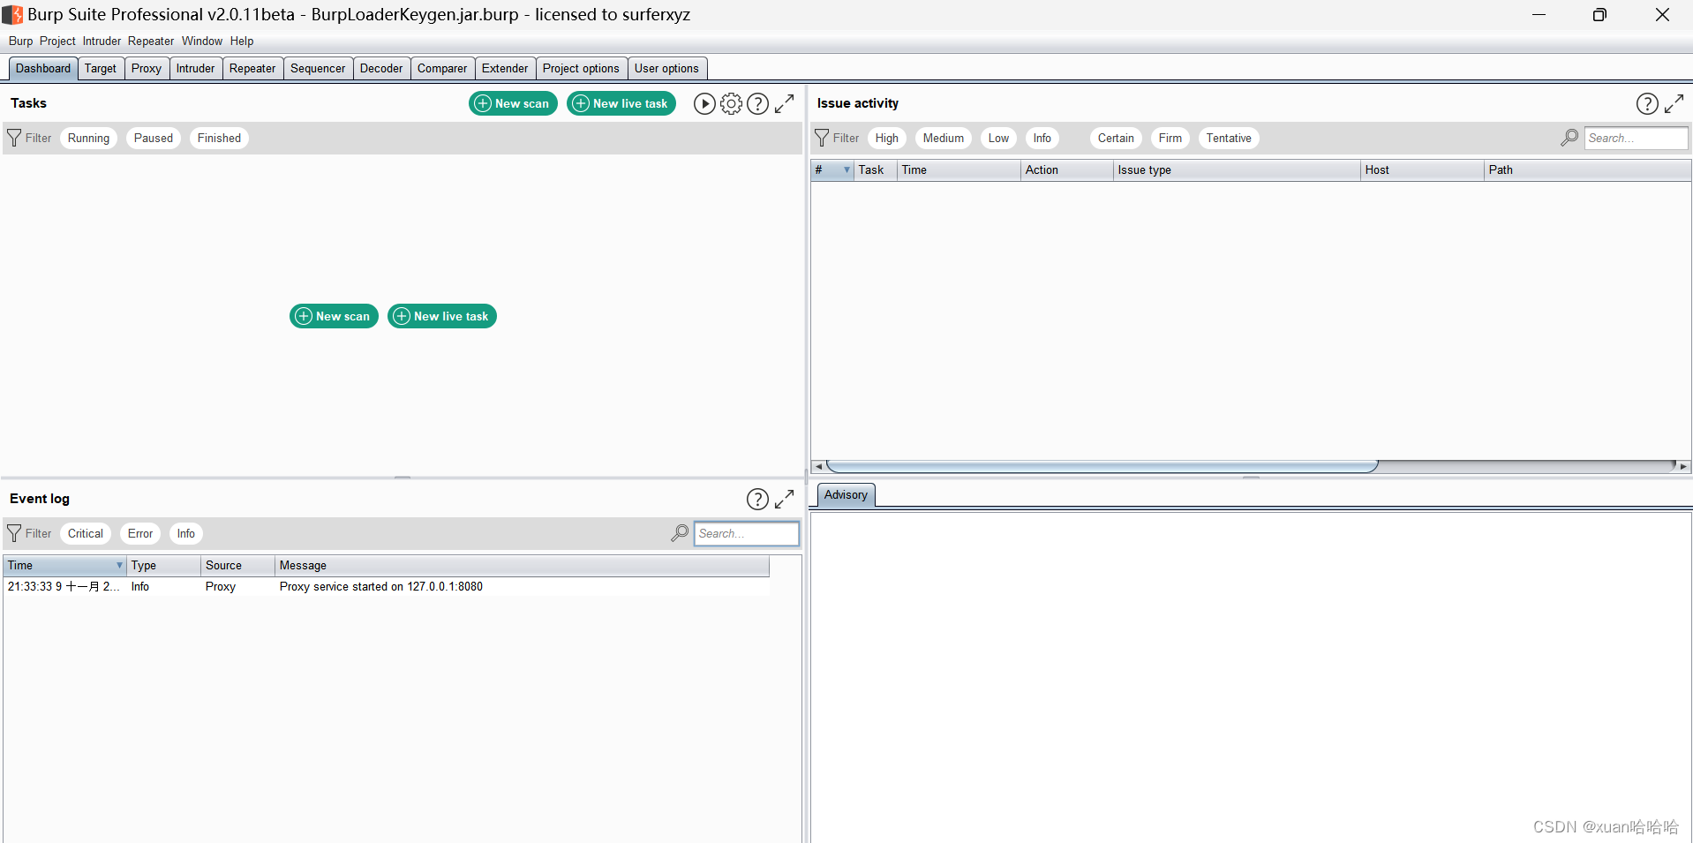
Task: Open the Burp menu
Action: pos(20,41)
